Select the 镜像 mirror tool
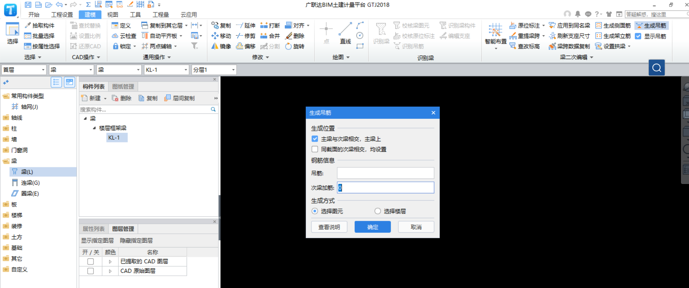The height and width of the screenshot is (288, 689). (x=221, y=46)
